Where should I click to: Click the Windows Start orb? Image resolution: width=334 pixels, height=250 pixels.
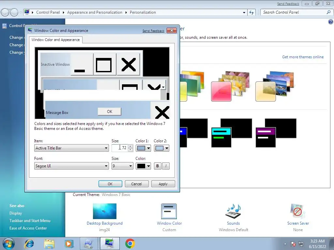coord(8,243)
